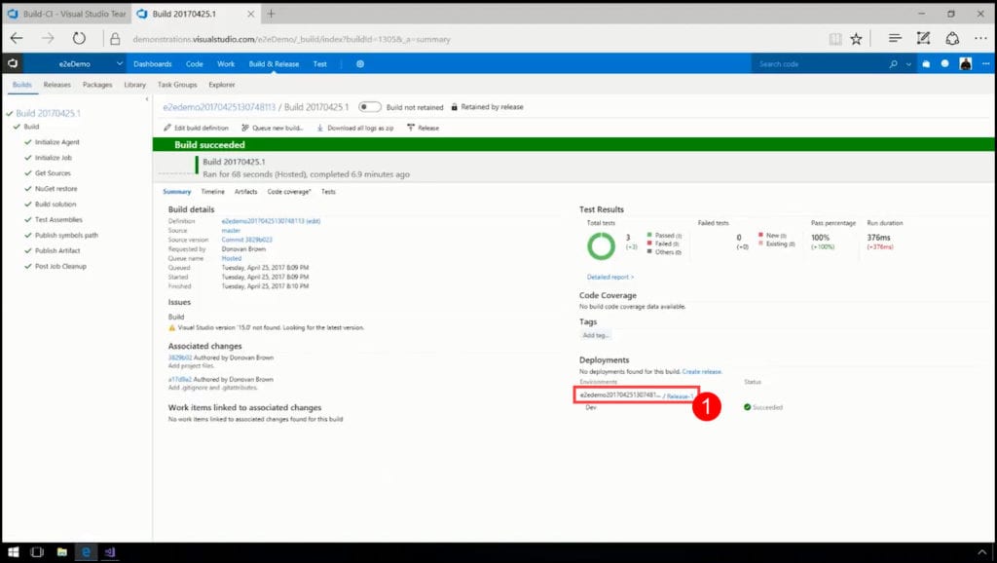Select the Publish symbols path step
Viewport: 997px width, 563px height.
point(67,236)
